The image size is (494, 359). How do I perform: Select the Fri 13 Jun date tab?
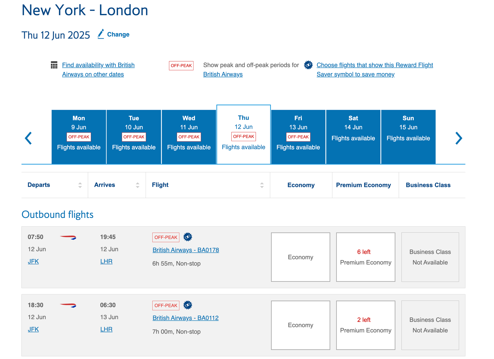pyautogui.click(x=298, y=134)
